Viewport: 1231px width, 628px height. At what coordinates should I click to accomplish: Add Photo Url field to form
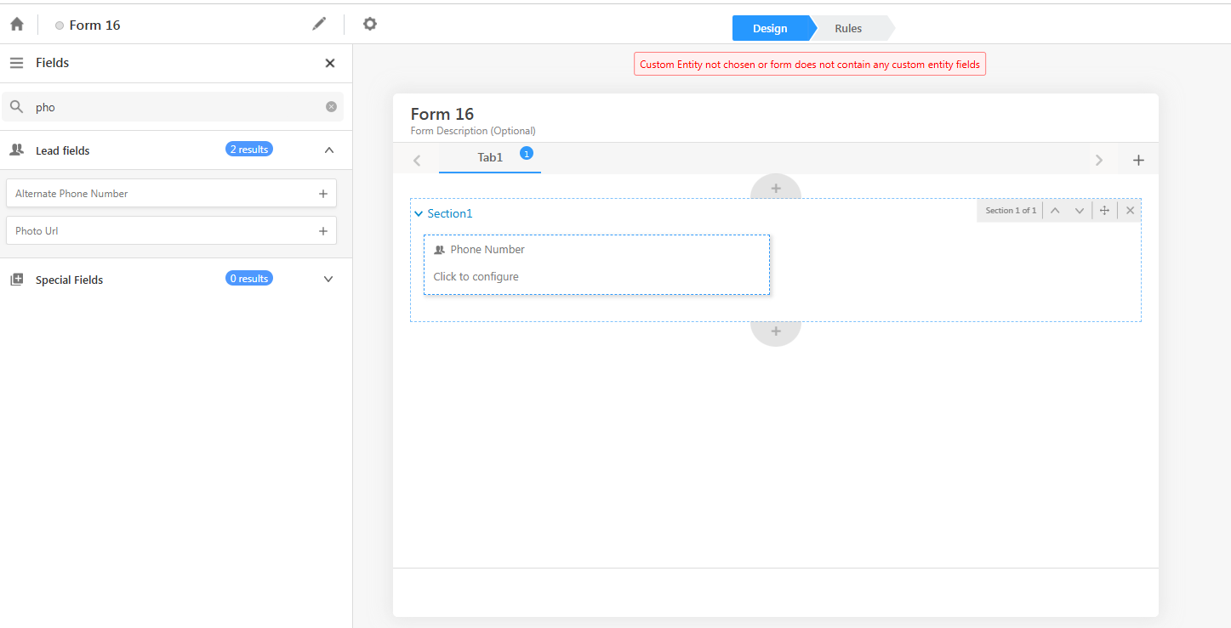pos(323,231)
